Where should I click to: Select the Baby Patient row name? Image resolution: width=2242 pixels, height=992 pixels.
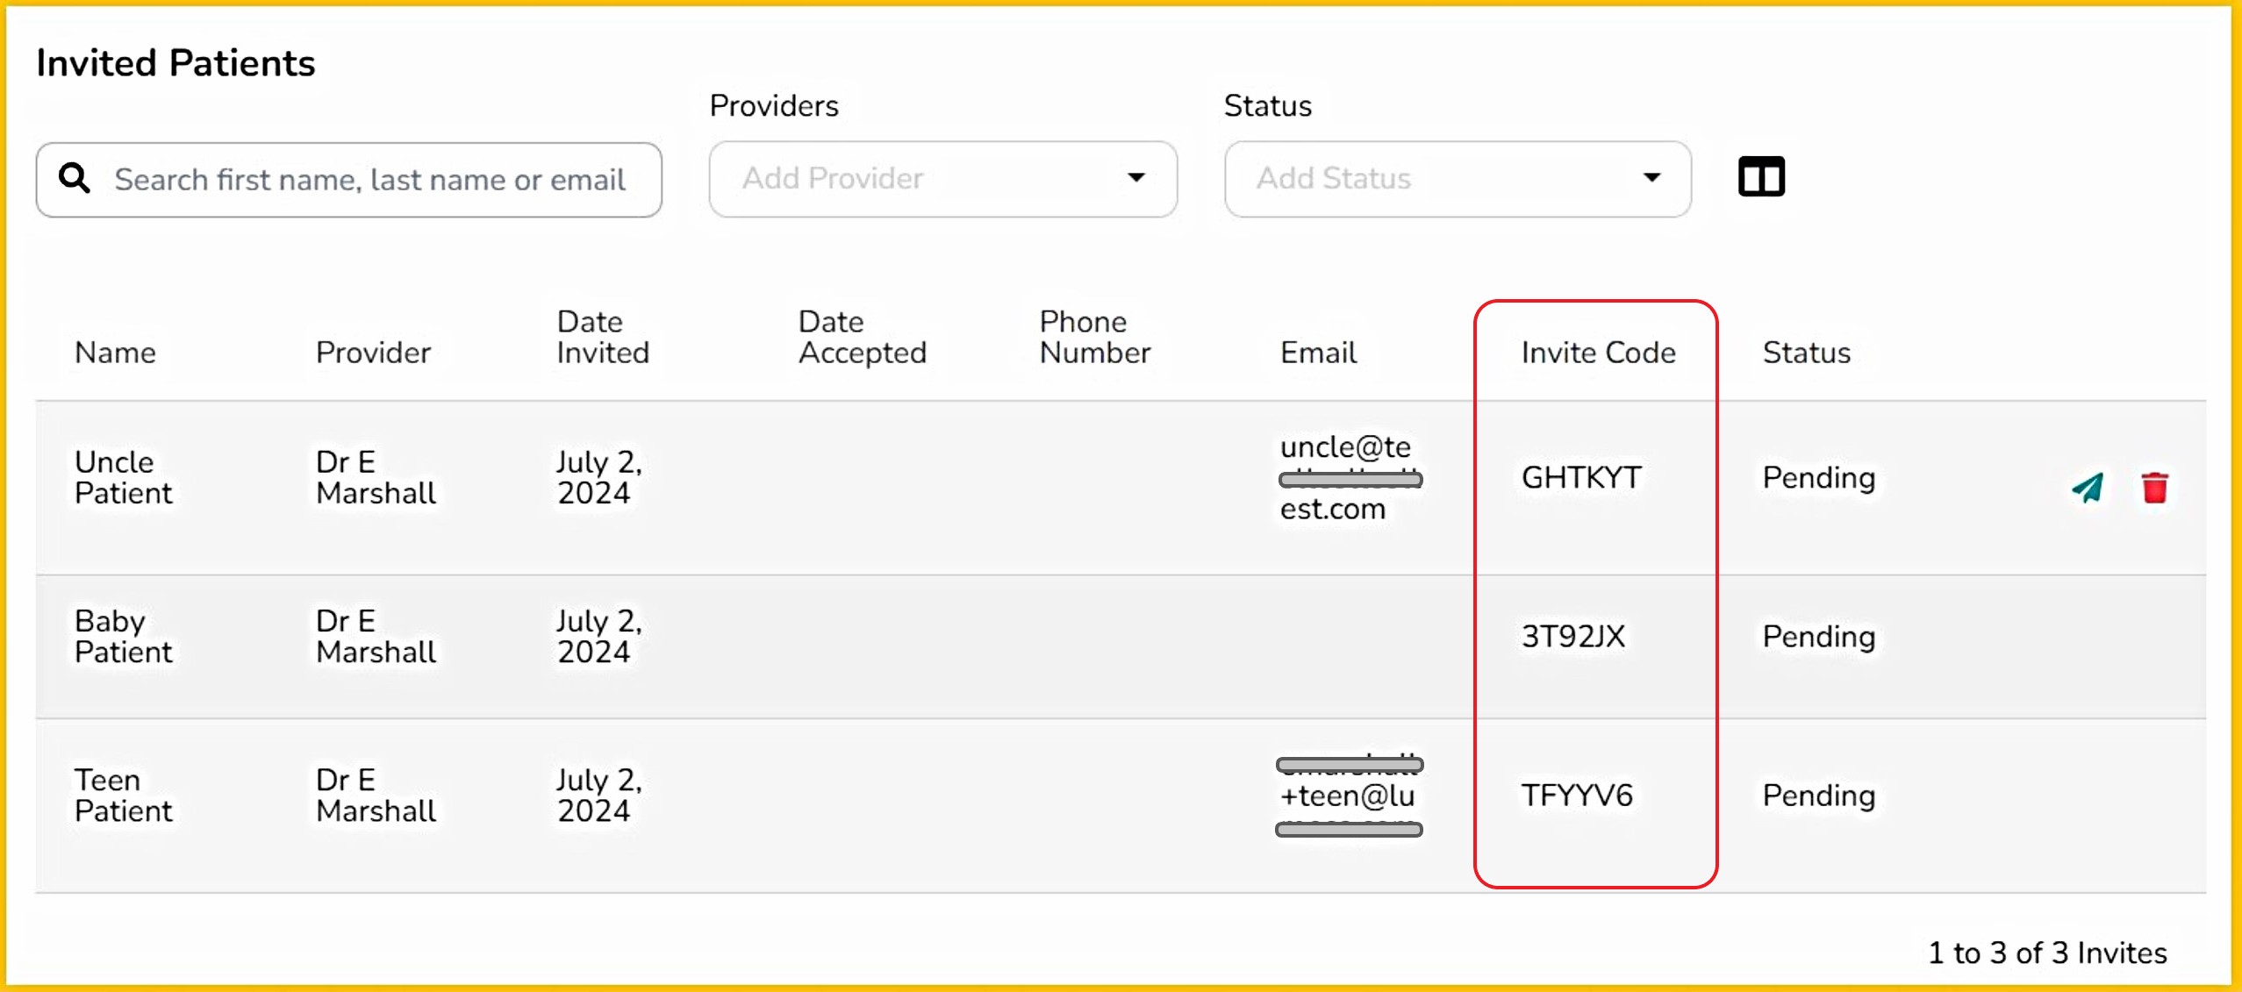[x=123, y=637]
